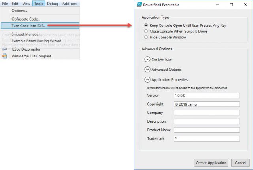Click the ILSpy Decompiler icon
This screenshot has width=253, height=170.
pos(4,49)
